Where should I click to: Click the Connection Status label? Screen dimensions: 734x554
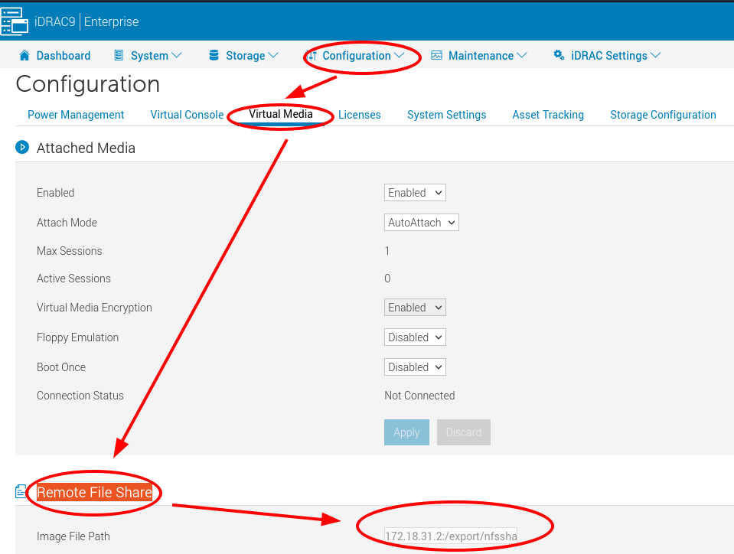tap(80, 396)
